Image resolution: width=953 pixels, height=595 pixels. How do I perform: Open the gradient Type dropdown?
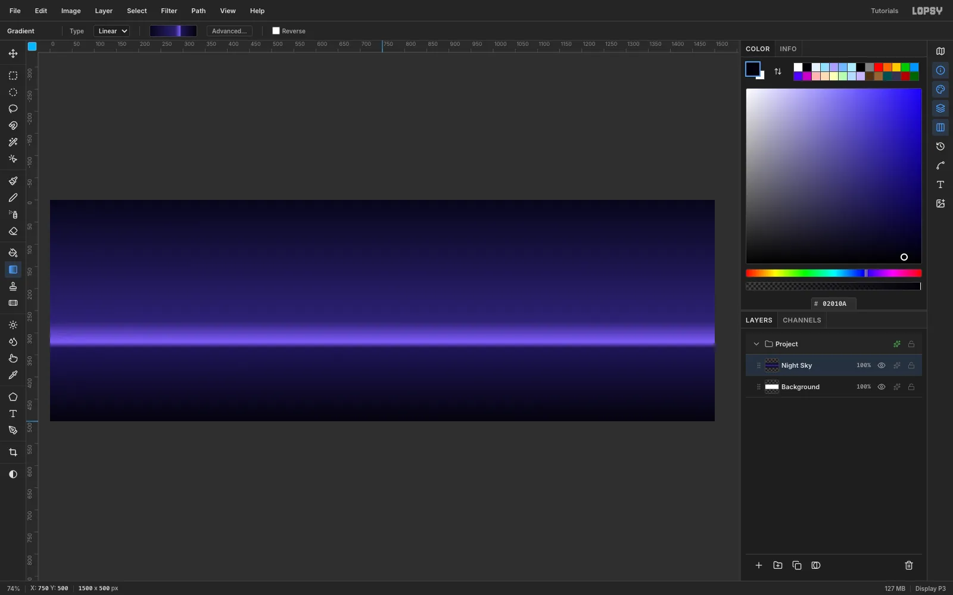[112, 31]
